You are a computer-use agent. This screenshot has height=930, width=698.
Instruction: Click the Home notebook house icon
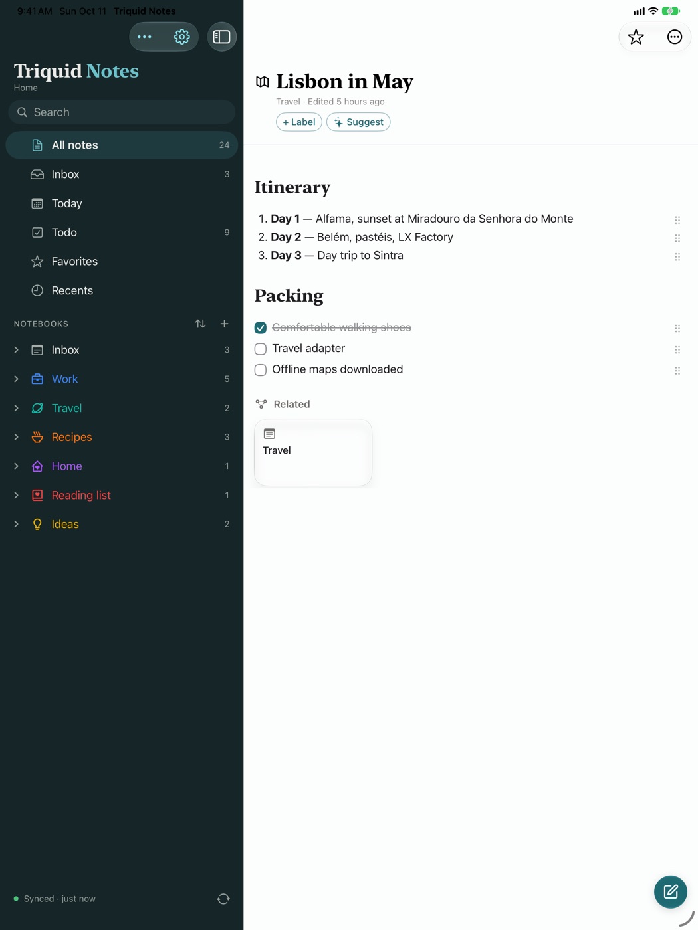[37, 466]
